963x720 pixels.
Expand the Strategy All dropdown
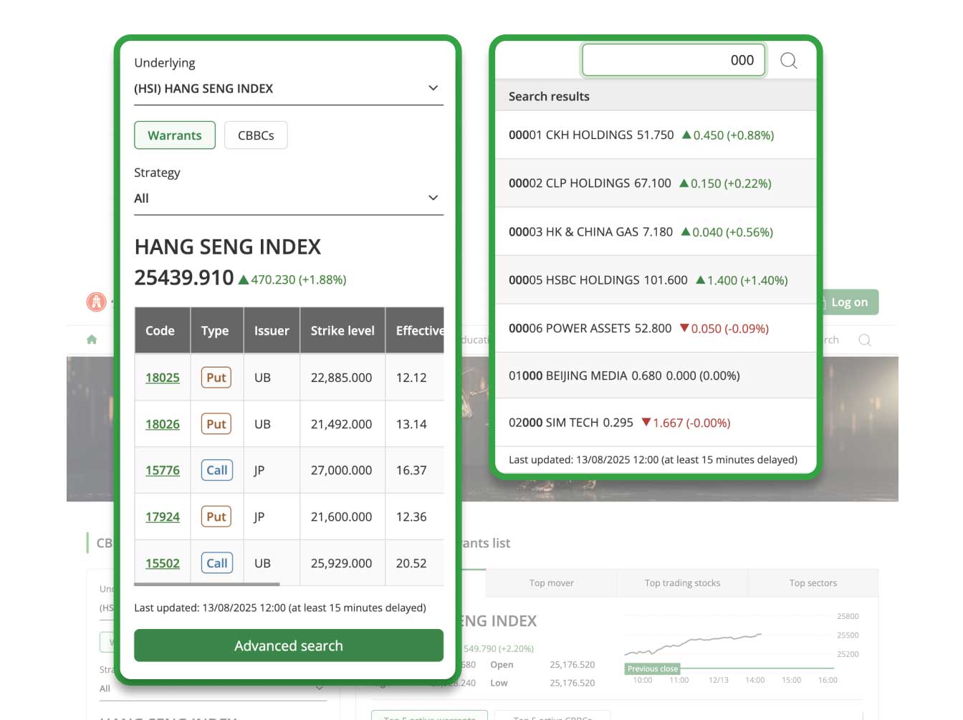click(x=288, y=198)
